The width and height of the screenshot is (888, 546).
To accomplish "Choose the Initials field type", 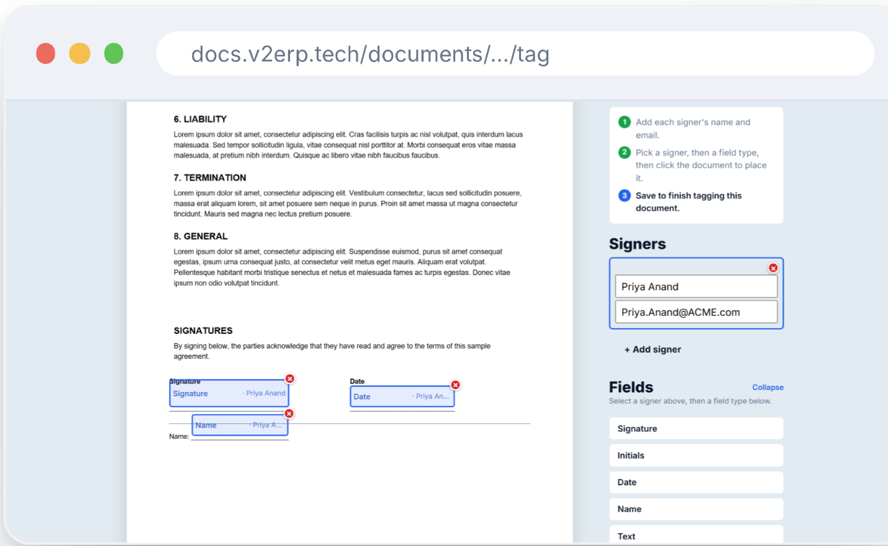I will tap(696, 455).
